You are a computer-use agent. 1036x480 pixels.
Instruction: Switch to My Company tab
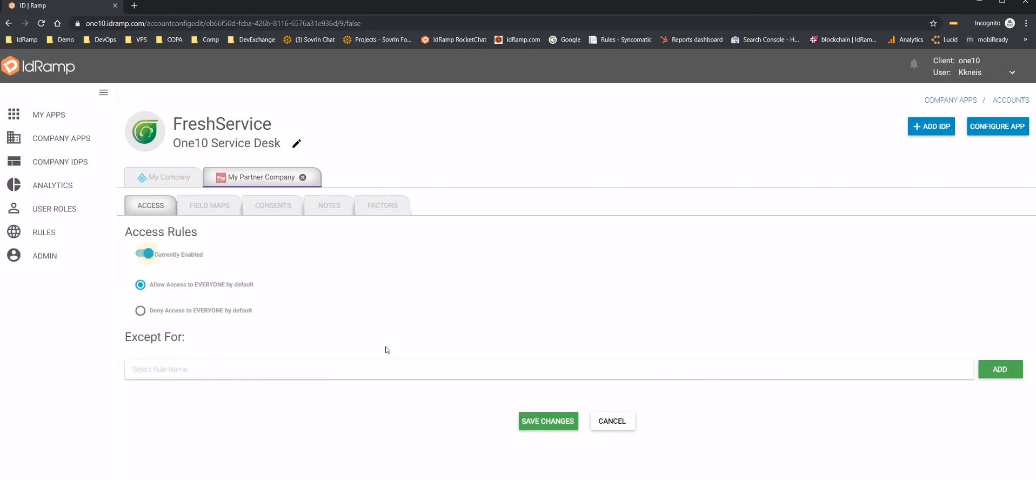point(164,177)
